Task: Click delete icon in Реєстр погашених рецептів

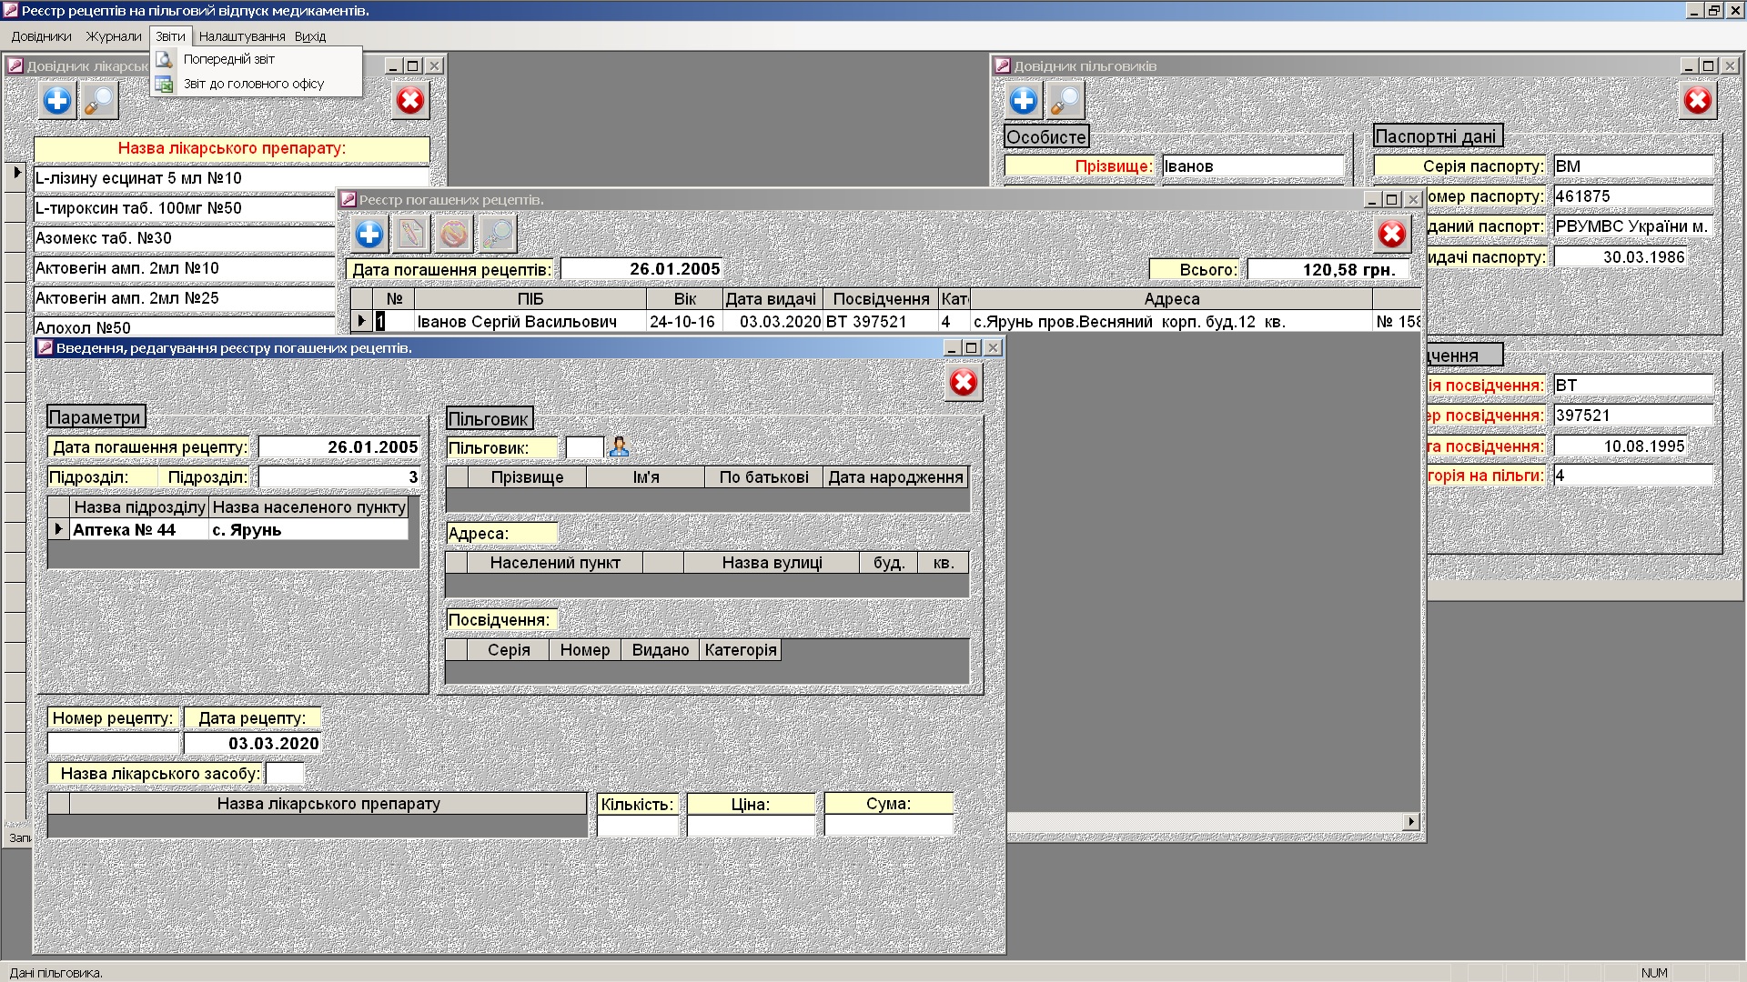Action: coord(454,235)
